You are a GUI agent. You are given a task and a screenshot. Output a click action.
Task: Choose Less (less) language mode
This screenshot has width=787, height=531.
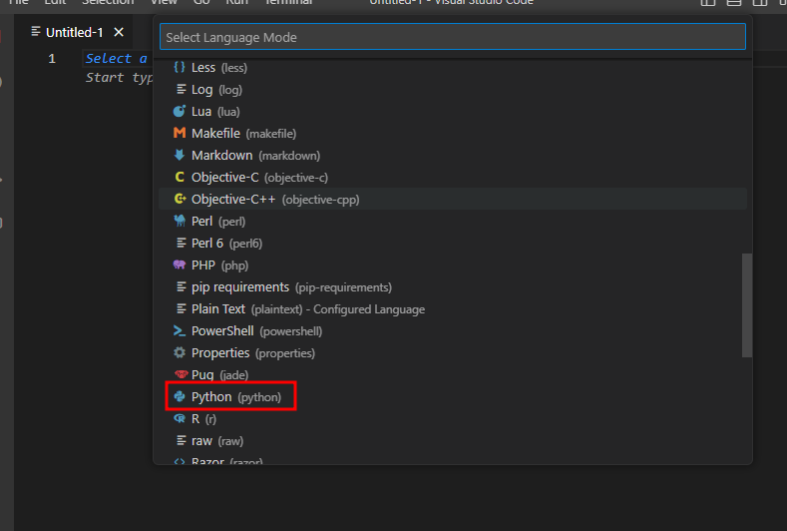pos(453,67)
